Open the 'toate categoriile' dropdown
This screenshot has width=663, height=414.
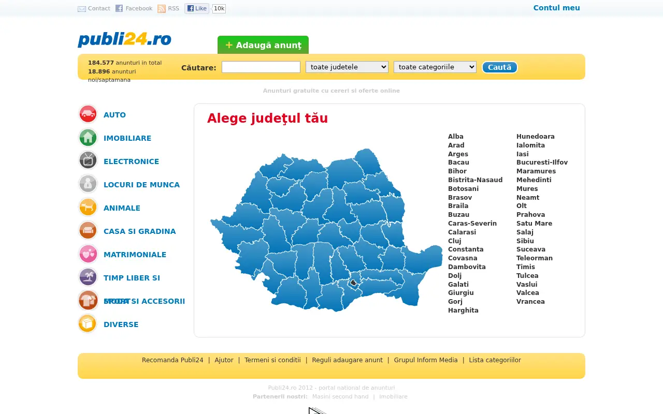[x=435, y=67]
